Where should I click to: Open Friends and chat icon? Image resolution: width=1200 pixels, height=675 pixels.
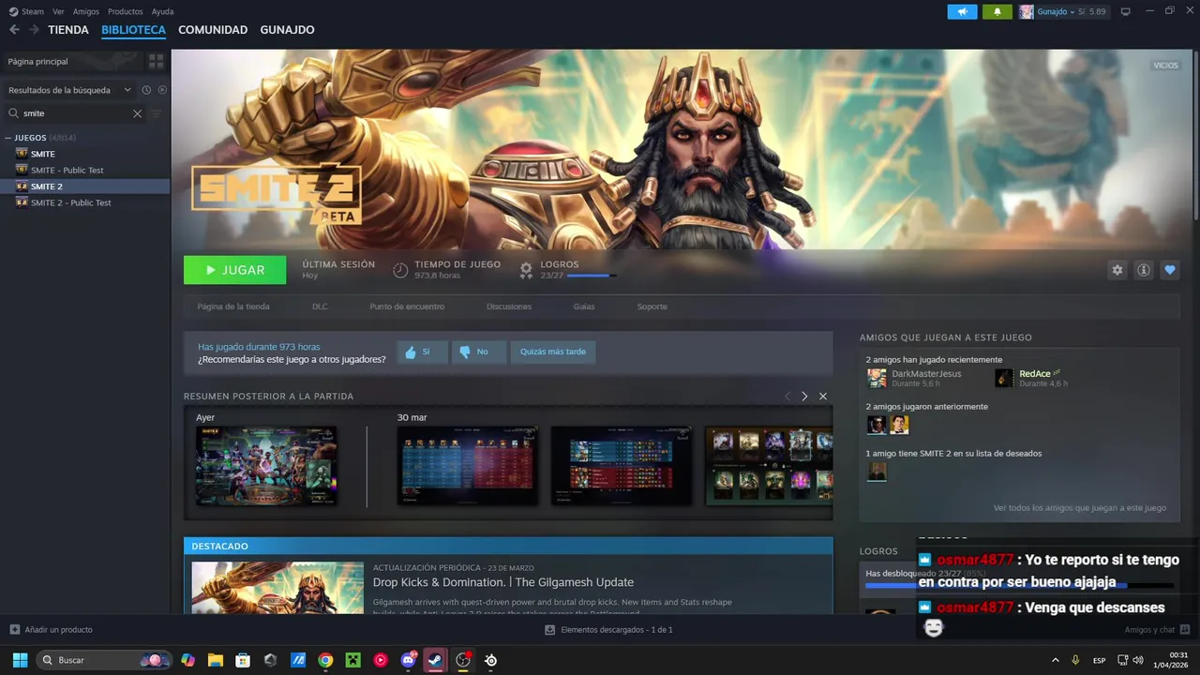tap(1185, 630)
